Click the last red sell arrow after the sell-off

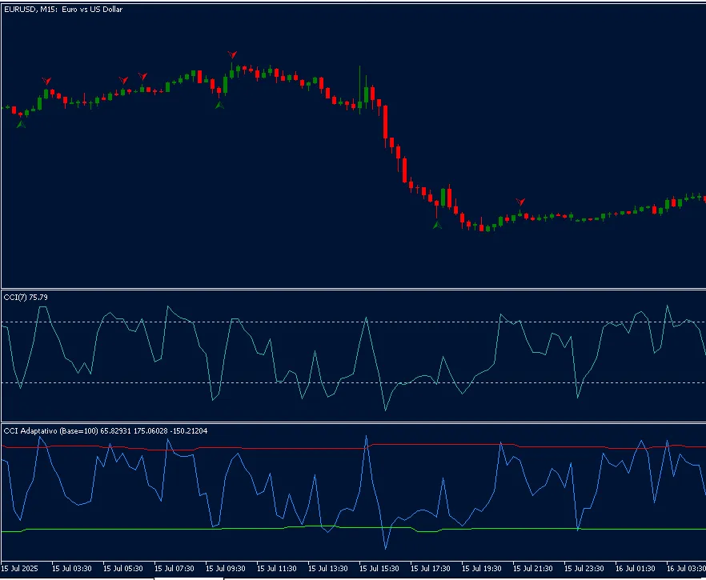click(x=520, y=202)
